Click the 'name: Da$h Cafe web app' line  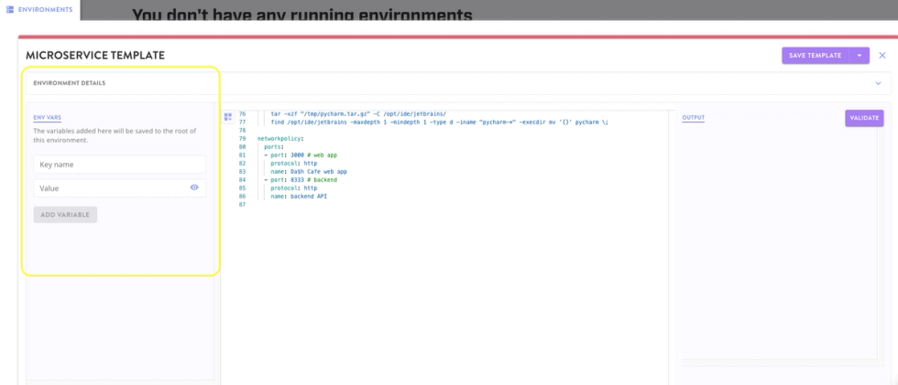tap(309, 171)
